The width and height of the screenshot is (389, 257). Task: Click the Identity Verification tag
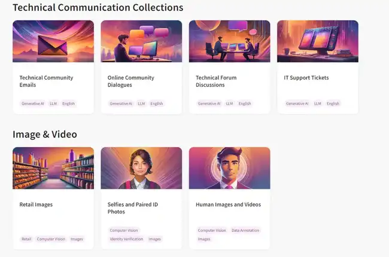(x=126, y=239)
